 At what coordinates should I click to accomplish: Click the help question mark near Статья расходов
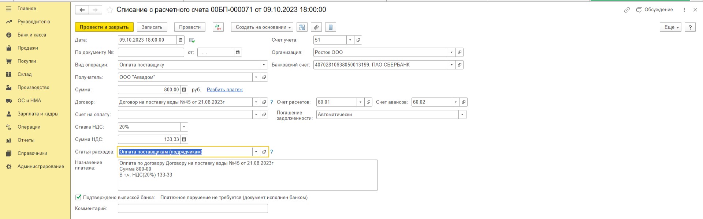pyautogui.click(x=272, y=152)
